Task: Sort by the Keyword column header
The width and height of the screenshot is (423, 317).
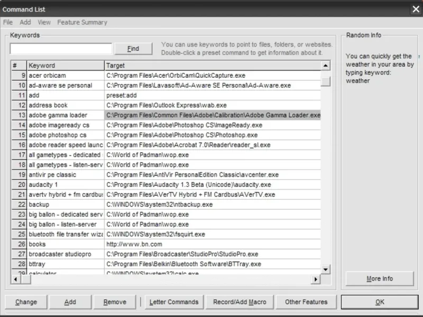Action: 66,66
